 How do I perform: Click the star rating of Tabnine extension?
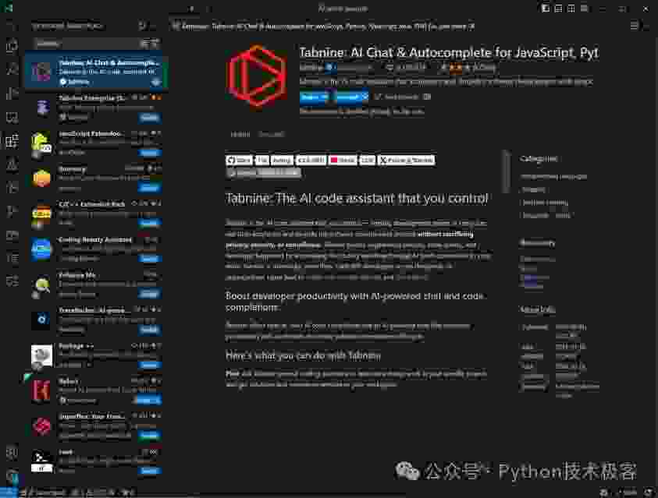[467, 67]
